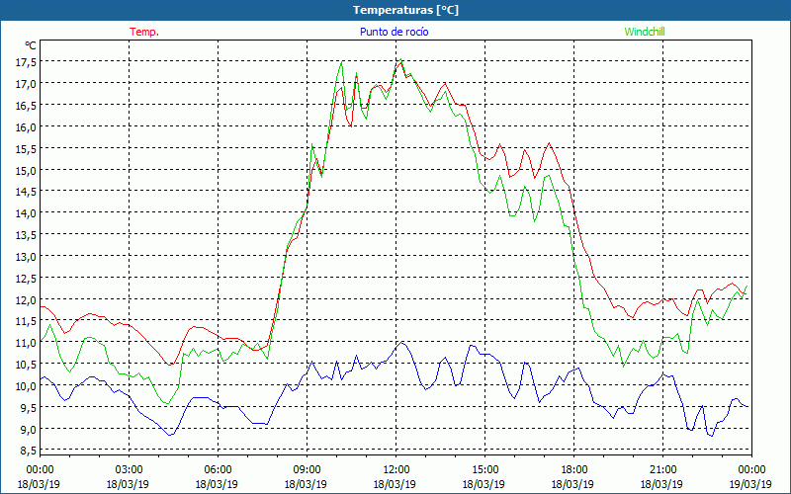The width and height of the screenshot is (791, 494).
Task: Select the green Windchill legend label
Action: point(645,32)
